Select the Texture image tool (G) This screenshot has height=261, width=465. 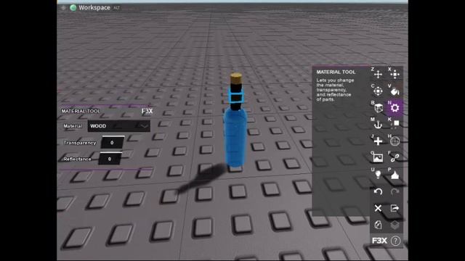click(378, 158)
